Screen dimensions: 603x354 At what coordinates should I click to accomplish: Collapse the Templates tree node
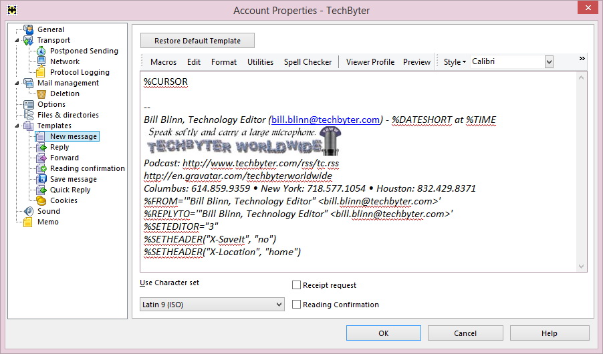[x=17, y=126]
